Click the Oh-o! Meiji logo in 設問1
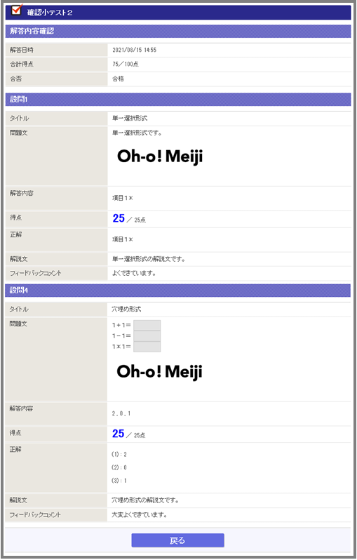Image resolution: width=357 pixels, height=560 pixels. (160, 156)
